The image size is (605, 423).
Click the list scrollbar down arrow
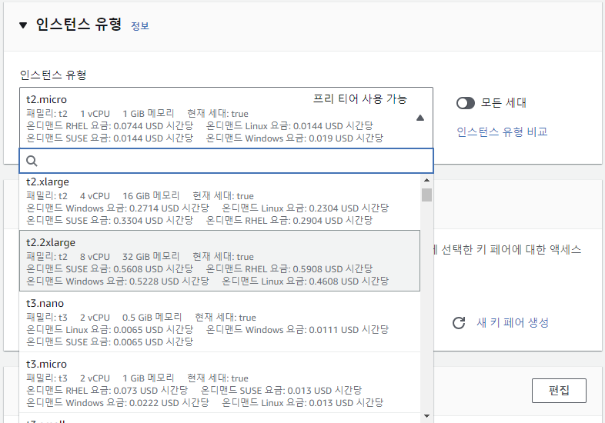426,415
